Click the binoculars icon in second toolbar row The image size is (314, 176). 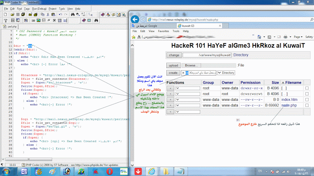[x=96, y=20]
